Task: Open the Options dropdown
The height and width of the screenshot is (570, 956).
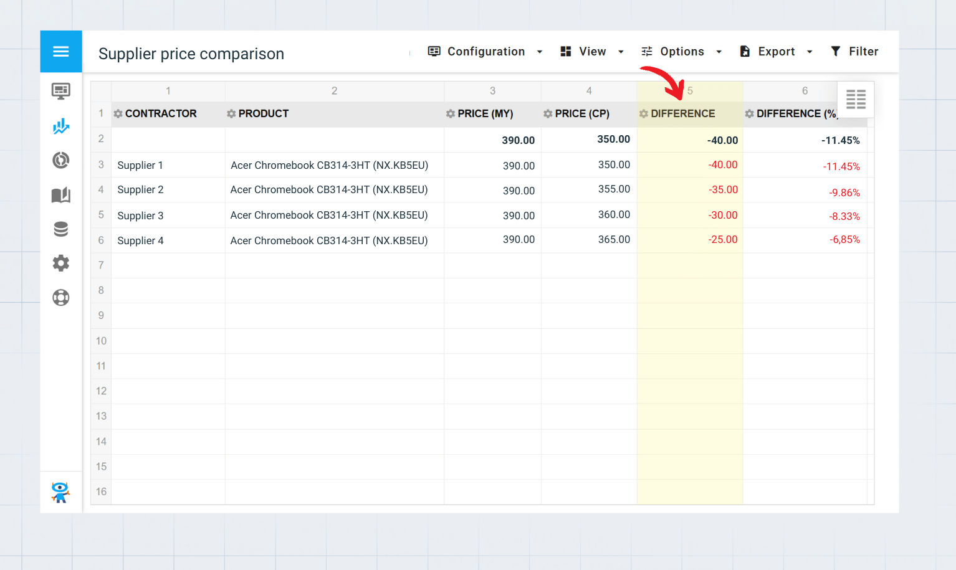Action: point(681,52)
